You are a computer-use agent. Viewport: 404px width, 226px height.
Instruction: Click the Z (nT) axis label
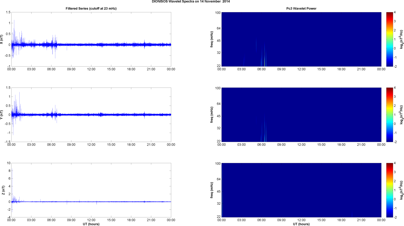click(3, 190)
